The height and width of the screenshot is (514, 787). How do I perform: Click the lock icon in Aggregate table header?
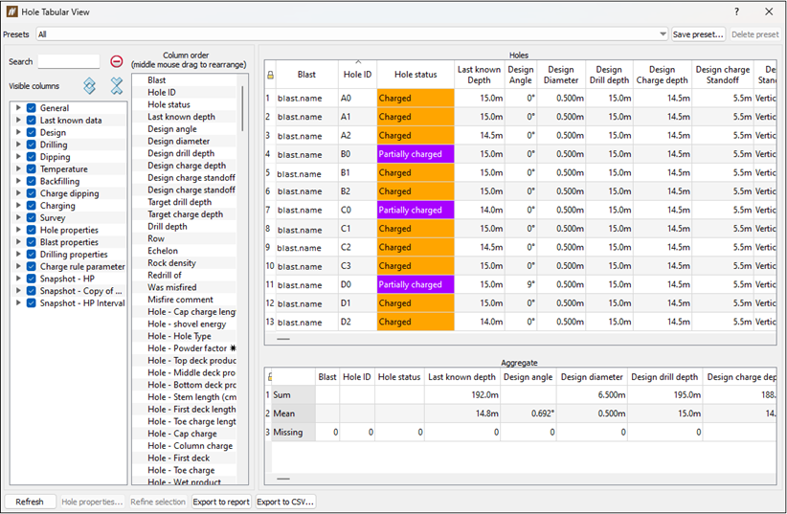pos(270,377)
